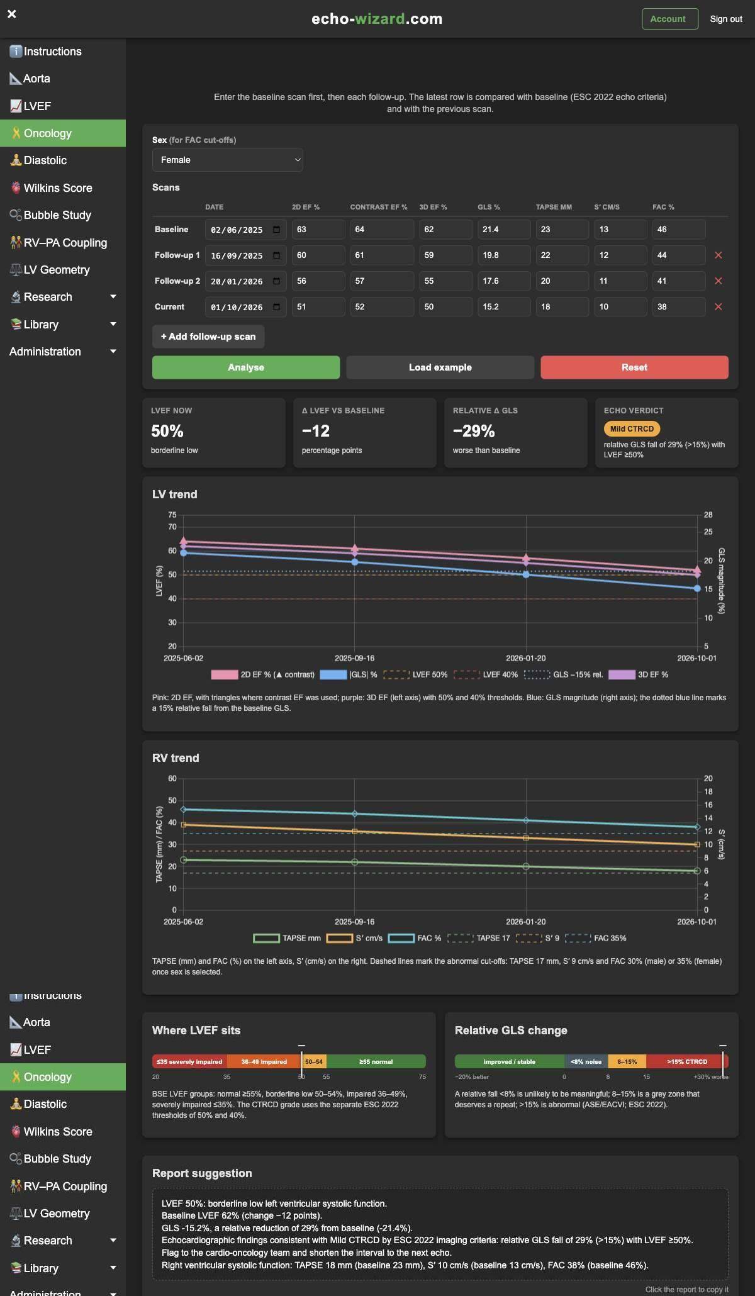Click the 8–15% grey zone gauge segment
755x1296 pixels.
627,1062
